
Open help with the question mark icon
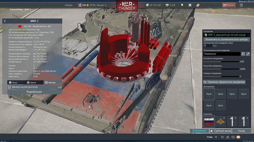point(241,5)
